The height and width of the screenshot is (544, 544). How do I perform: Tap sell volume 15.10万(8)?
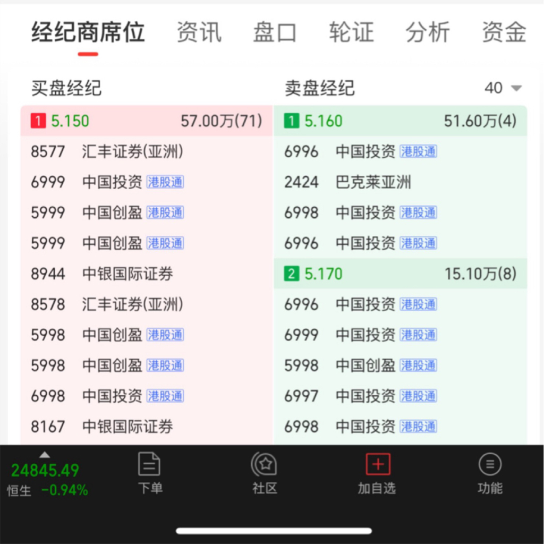[481, 274]
